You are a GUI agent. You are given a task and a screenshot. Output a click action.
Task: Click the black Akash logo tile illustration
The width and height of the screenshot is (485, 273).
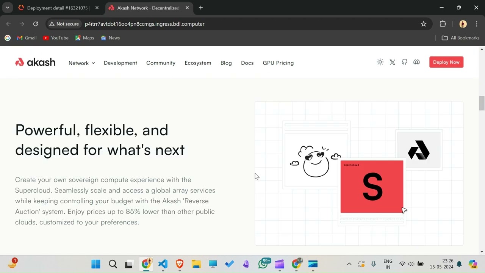pyautogui.click(x=419, y=150)
